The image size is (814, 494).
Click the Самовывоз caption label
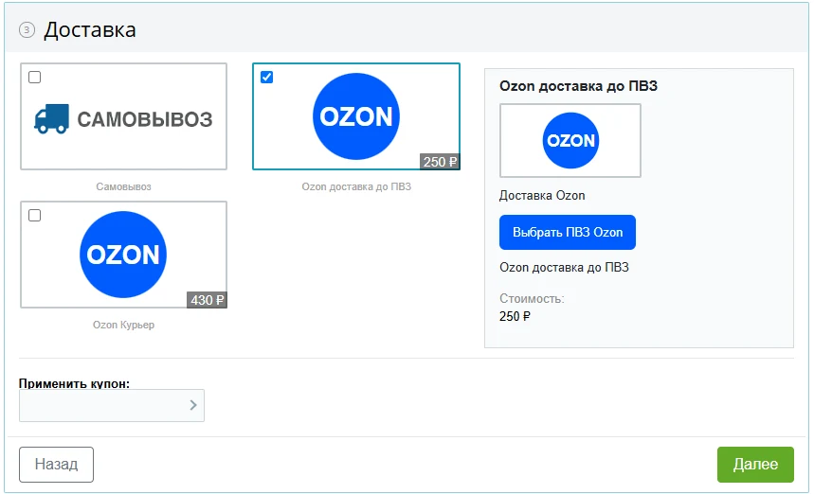pyautogui.click(x=123, y=186)
